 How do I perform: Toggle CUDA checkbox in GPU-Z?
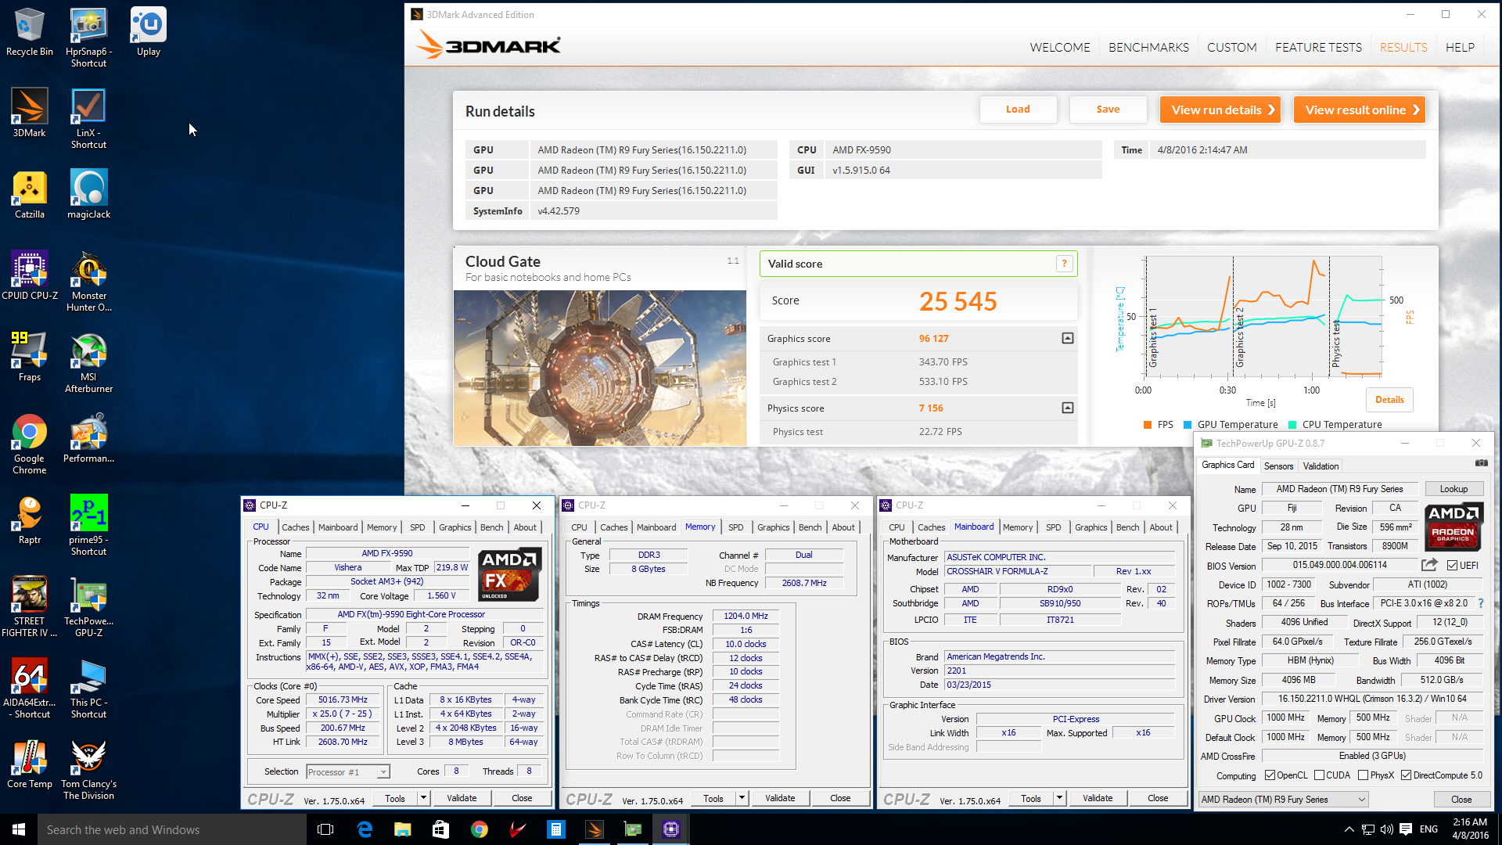coord(1319,775)
